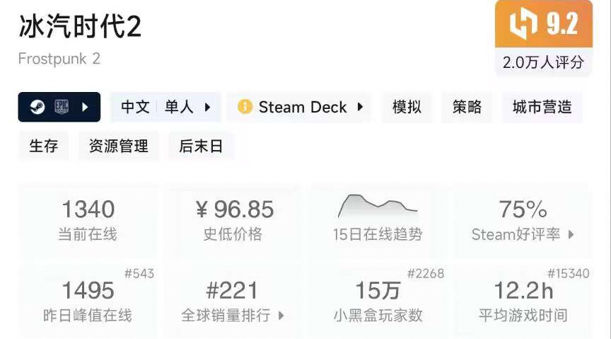
Task: Select the 策略 genre tag
Action: pyautogui.click(x=467, y=108)
